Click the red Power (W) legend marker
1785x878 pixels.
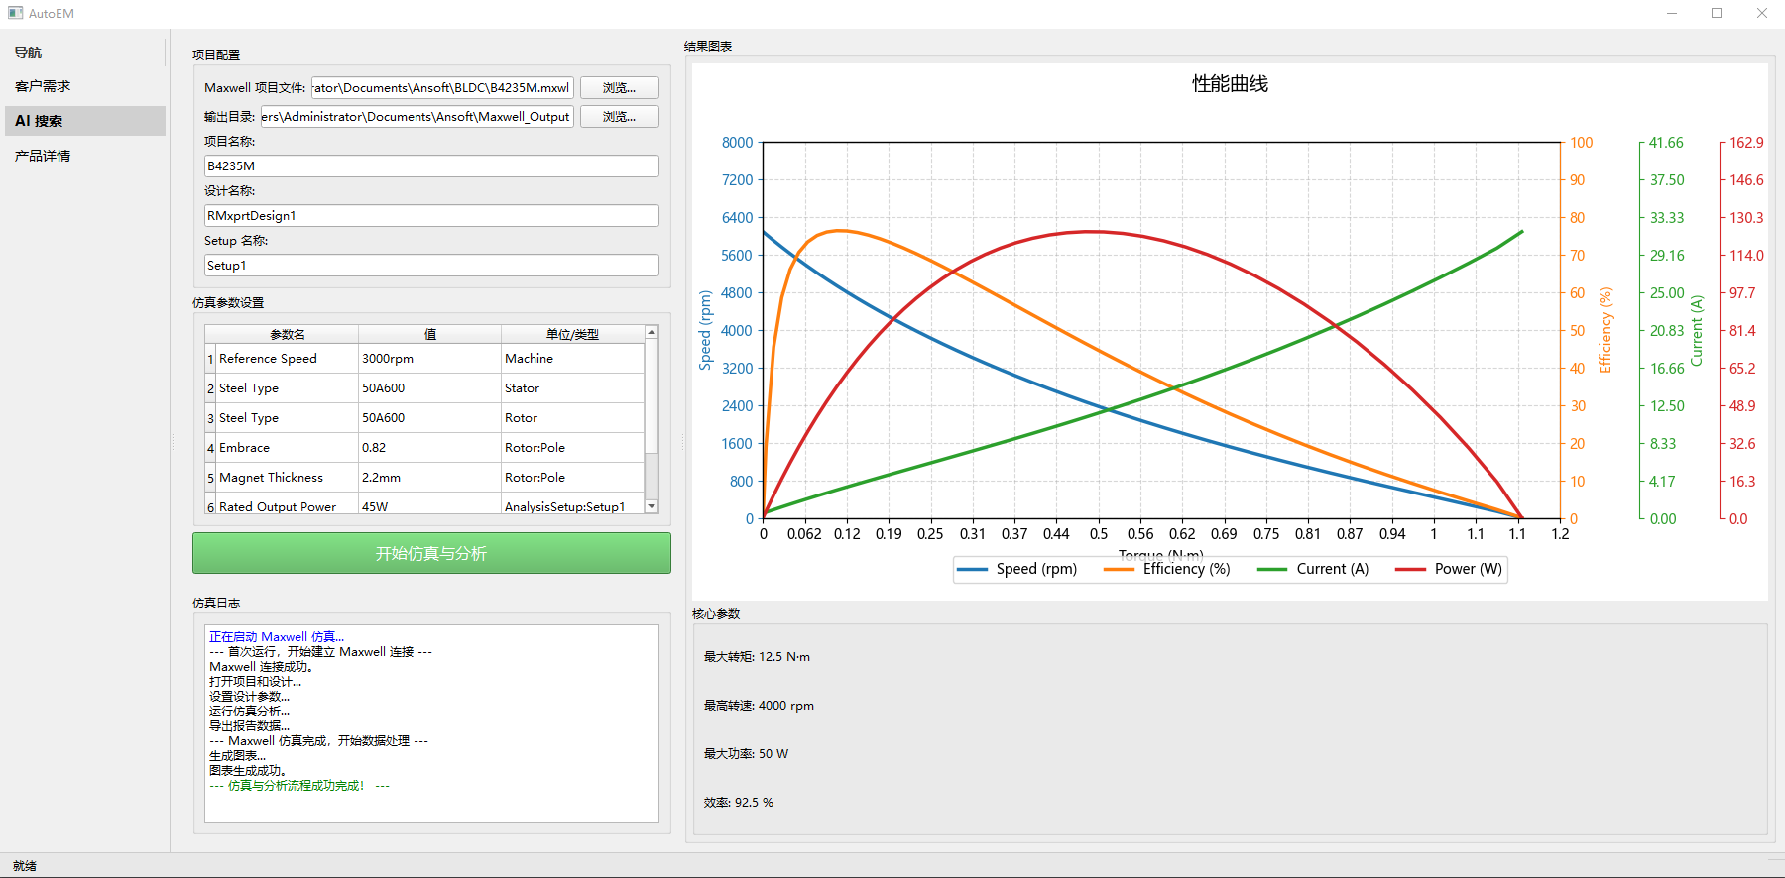(1410, 569)
